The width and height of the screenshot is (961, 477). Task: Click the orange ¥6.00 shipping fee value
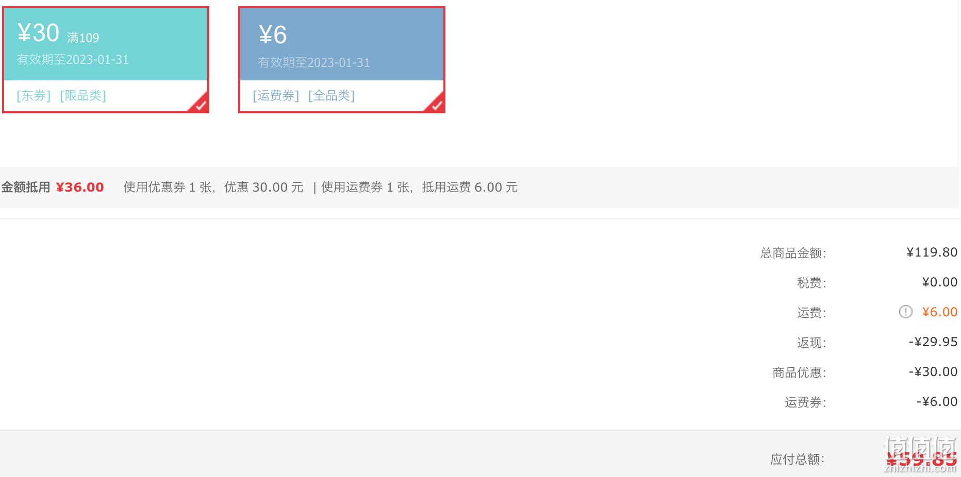[x=940, y=312]
